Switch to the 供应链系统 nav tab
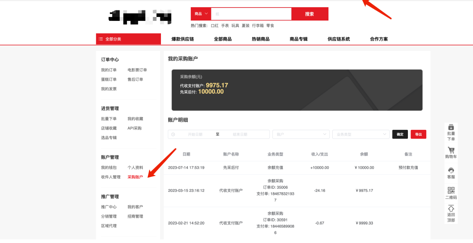This screenshot has width=473, height=243. [339, 39]
